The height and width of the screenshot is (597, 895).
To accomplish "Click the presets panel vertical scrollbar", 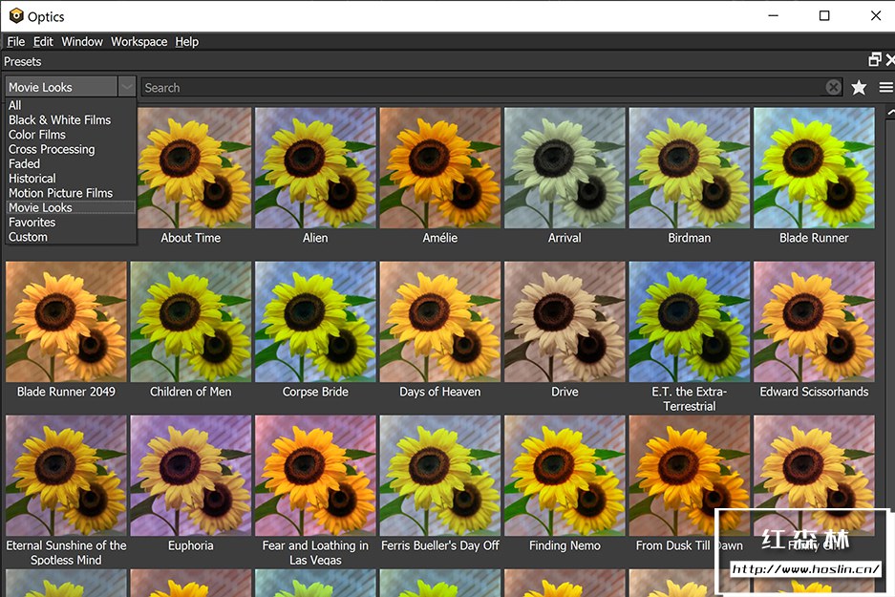I will pos(889,287).
